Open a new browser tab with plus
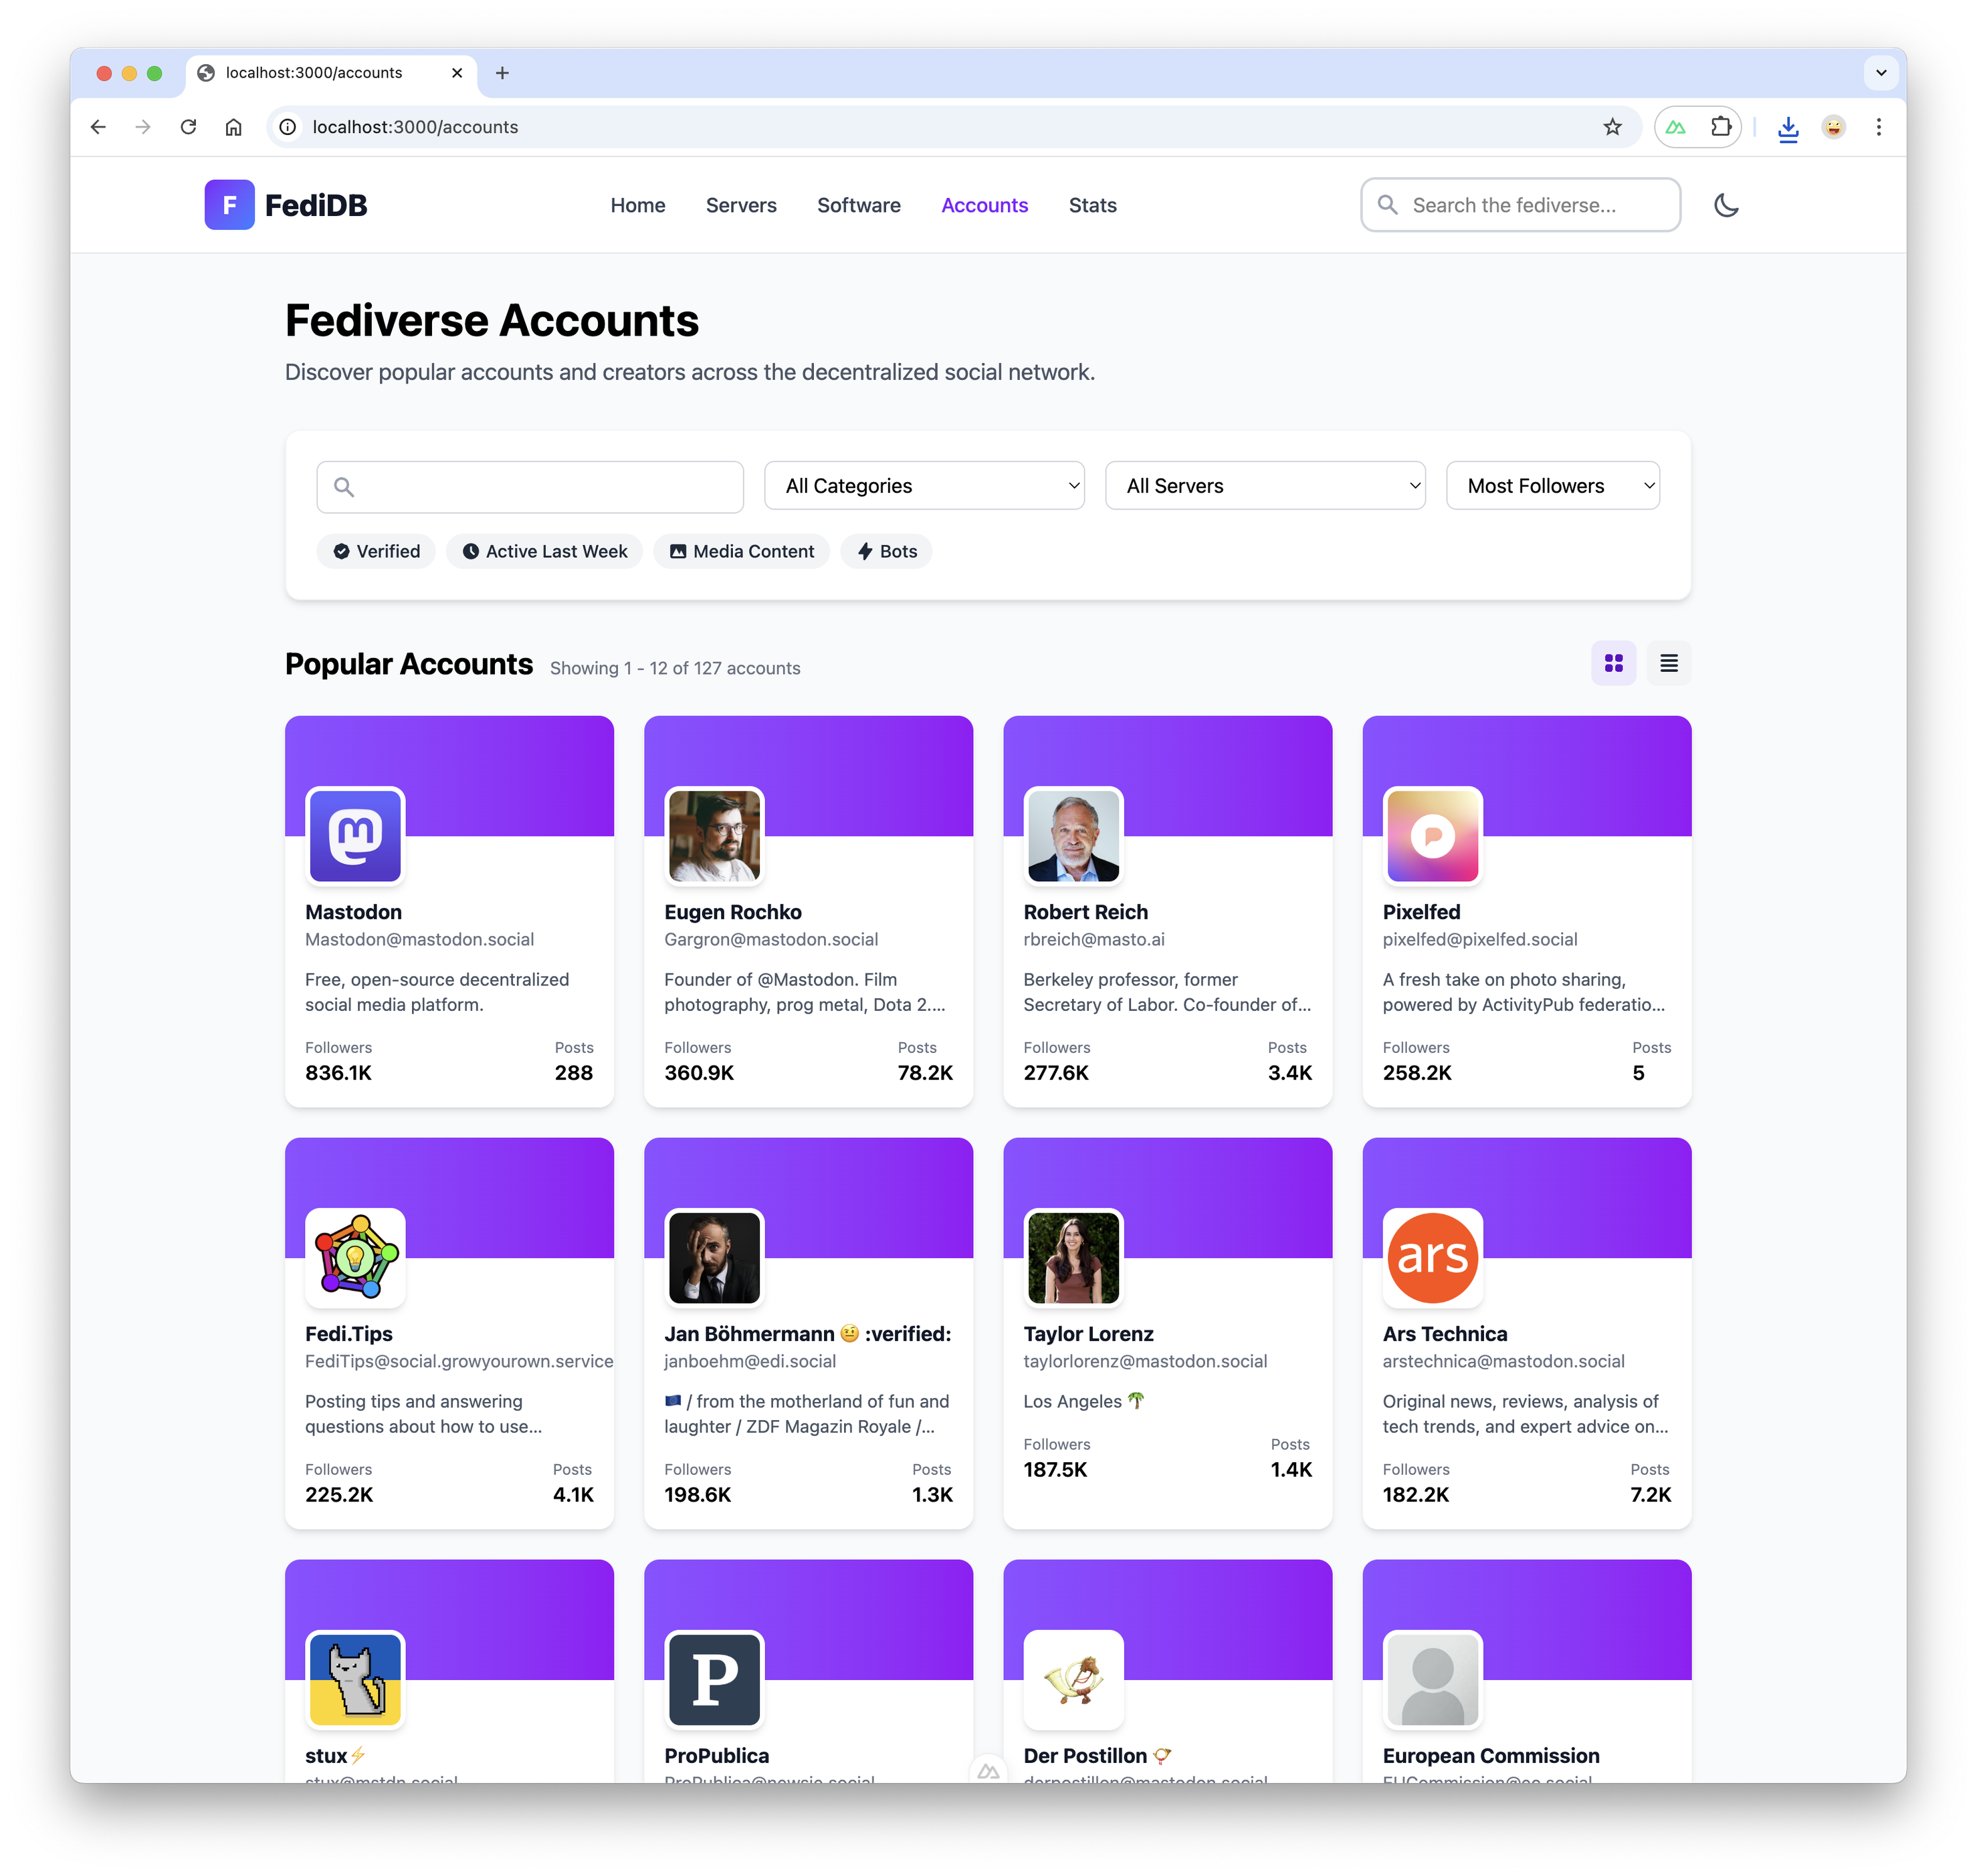This screenshot has width=1977, height=1876. pos(502,73)
